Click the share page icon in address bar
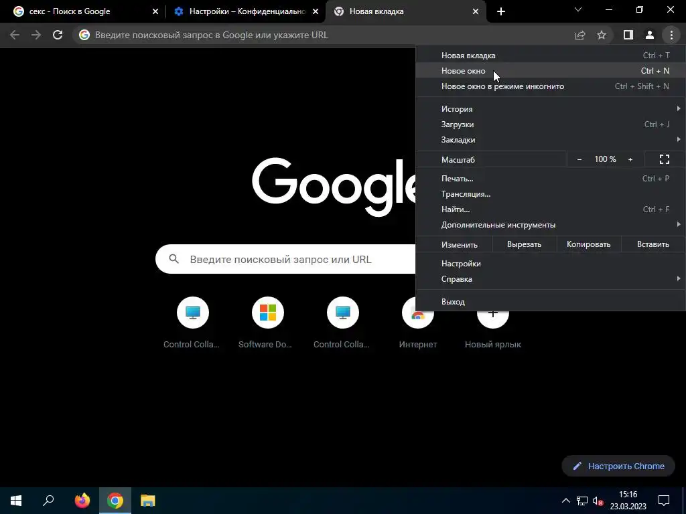Image resolution: width=686 pixels, height=514 pixels. point(579,35)
